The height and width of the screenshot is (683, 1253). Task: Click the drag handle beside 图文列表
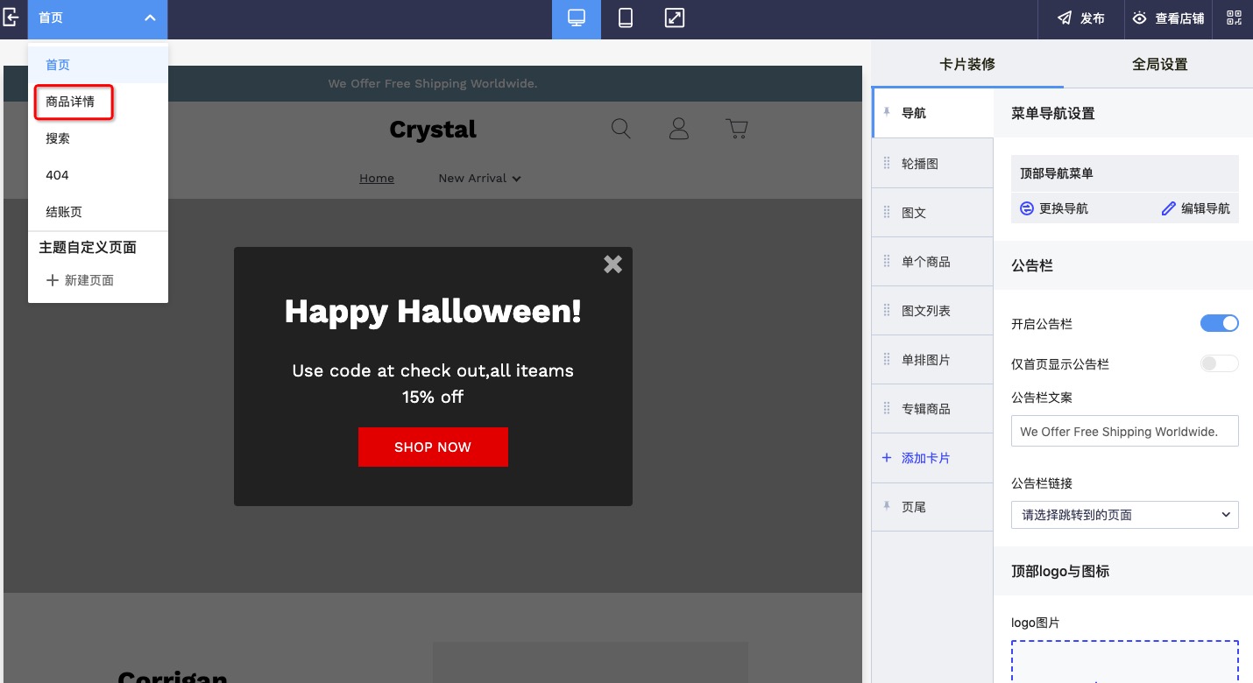(x=887, y=311)
